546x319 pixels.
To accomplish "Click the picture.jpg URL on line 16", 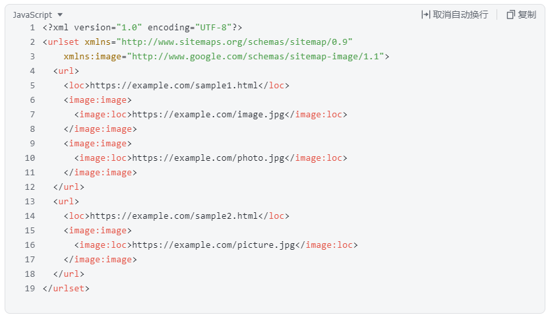I will click(x=214, y=245).
